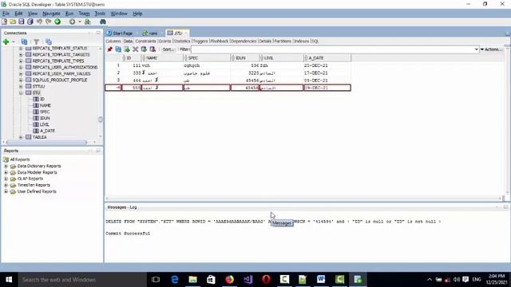Click the Refresh data grid icon
This screenshot has height=287, width=511.
click(118, 49)
